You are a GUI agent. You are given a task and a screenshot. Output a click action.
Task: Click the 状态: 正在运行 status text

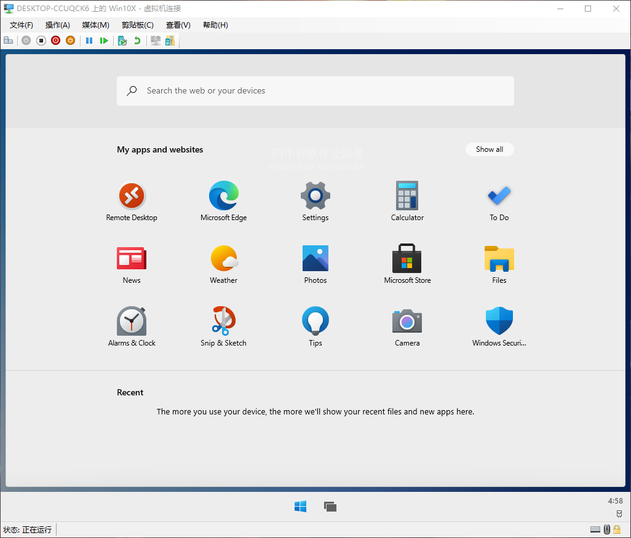(x=27, y=529)
